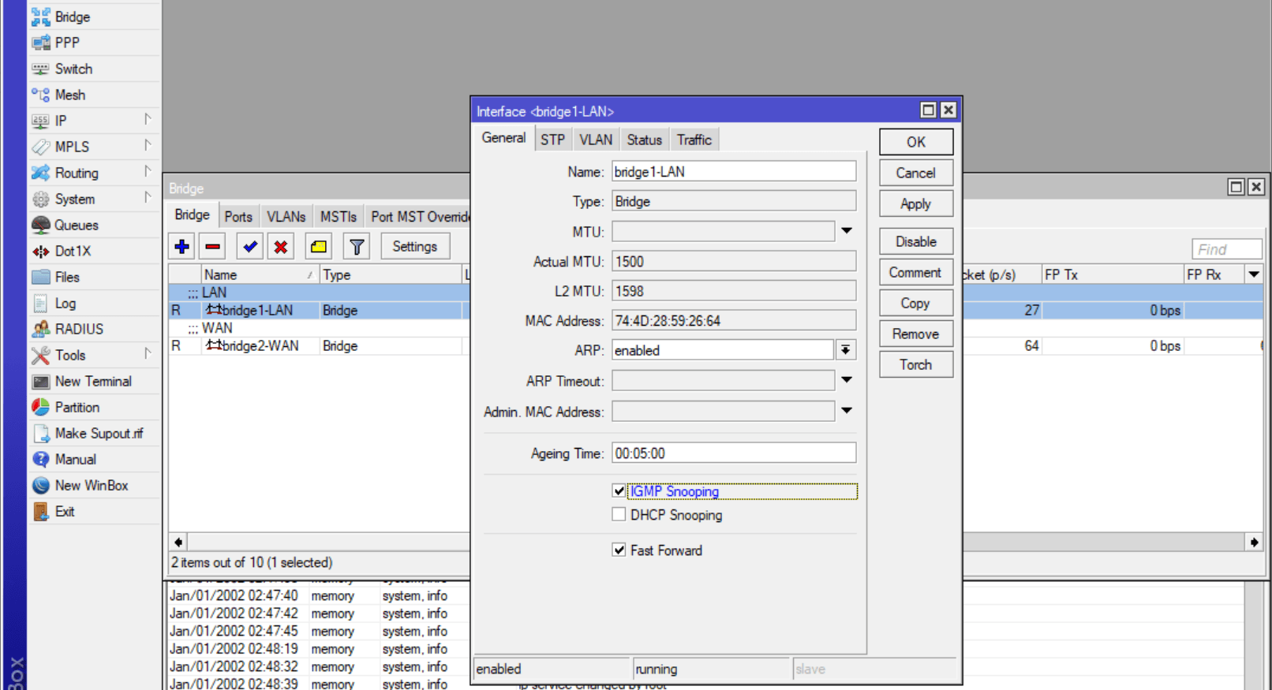The image size is (1272, 690).
Task: Open the Dot1X sidebar icon
Action: [41, 251]
